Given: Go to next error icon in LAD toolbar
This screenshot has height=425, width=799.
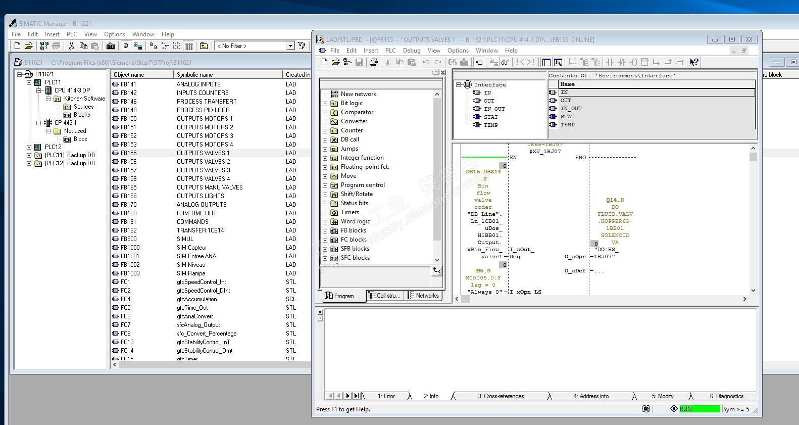Looking at the screenshot, I should 531,62.
